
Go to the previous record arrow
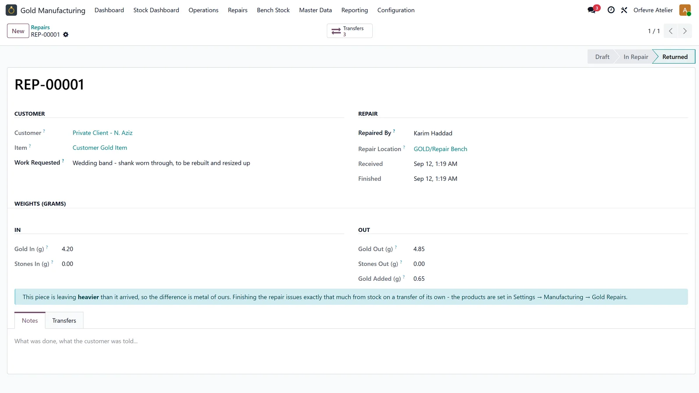[x=671, y=31]
